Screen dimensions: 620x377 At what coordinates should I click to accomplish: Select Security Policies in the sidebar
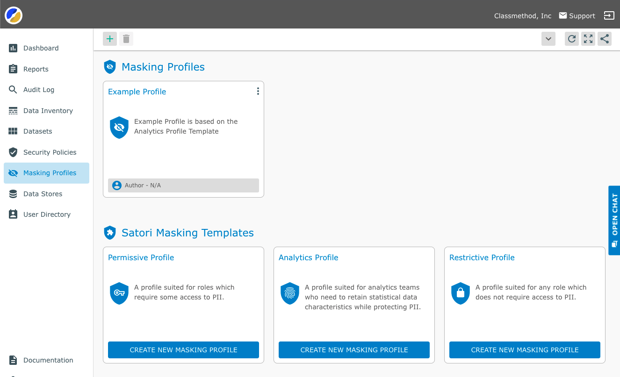pos(50,152)
